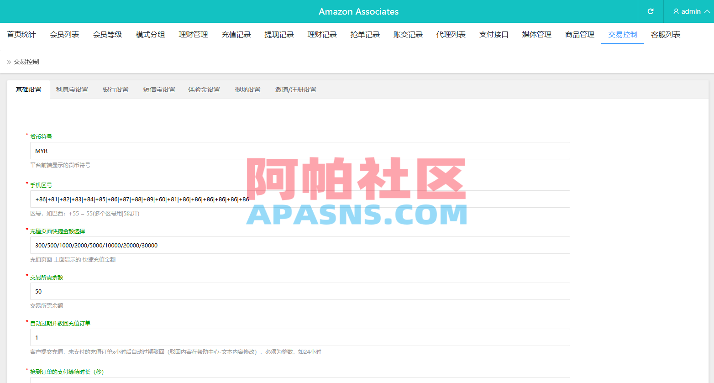Select 提现记录 in top navigation
Screen dimensions: 714x383
[279, 35]
